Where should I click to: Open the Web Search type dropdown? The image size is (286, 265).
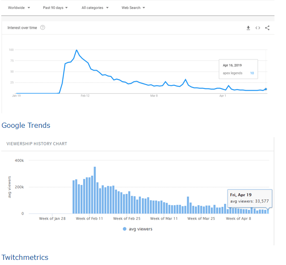133,8
